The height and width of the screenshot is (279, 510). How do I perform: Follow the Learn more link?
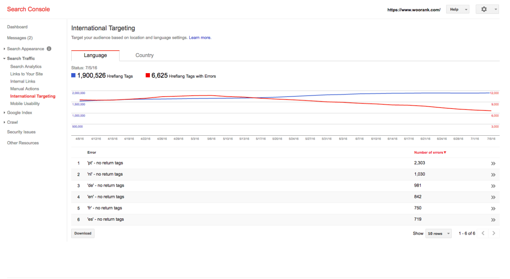point(200,38)
